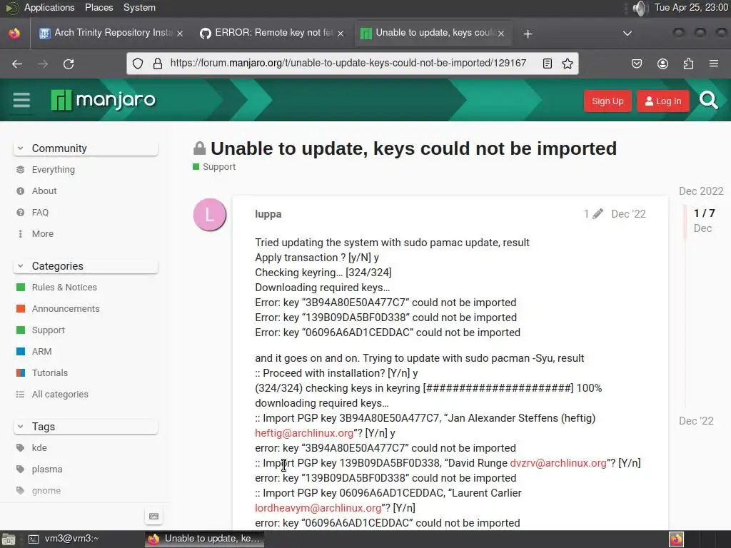Click luppa's avatar circle
This screenshot has height=548, width=731.
coord(210,214)
